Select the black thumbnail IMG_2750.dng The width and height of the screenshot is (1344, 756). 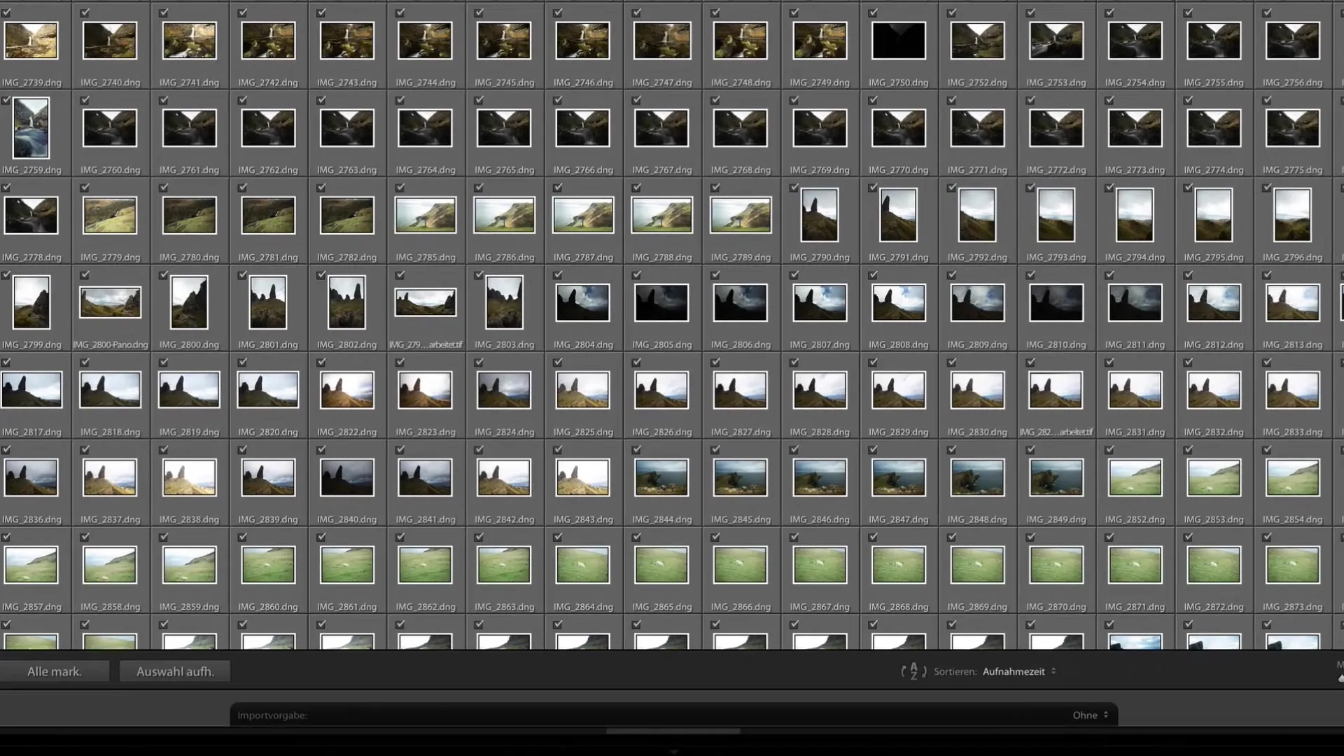[899, 41]
